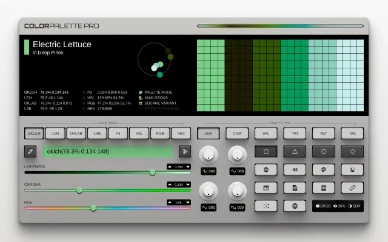Select the circle variant shape button
Screen dimensions: 388x242
[x=323, y=151]
